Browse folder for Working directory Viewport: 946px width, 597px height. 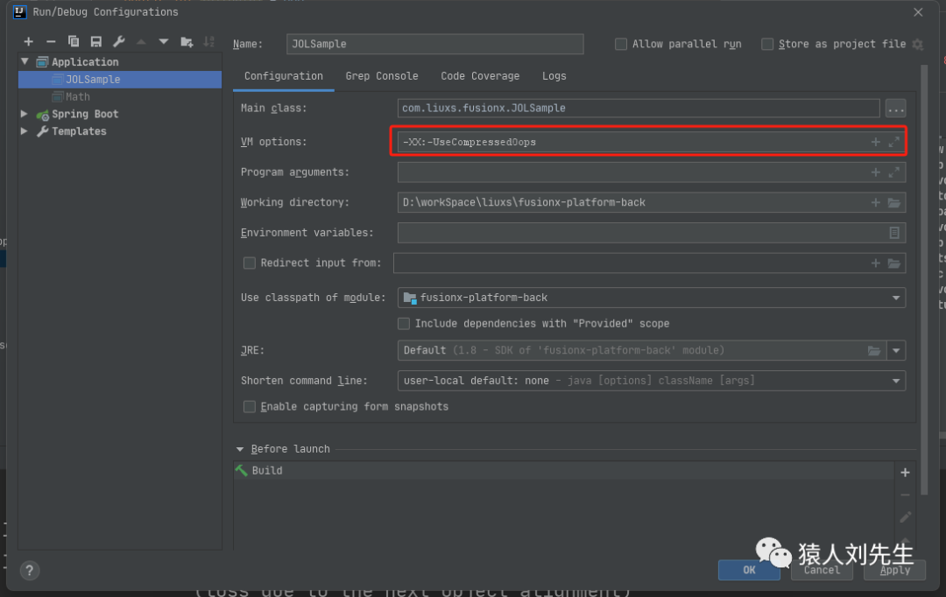[x=894, y=202]
